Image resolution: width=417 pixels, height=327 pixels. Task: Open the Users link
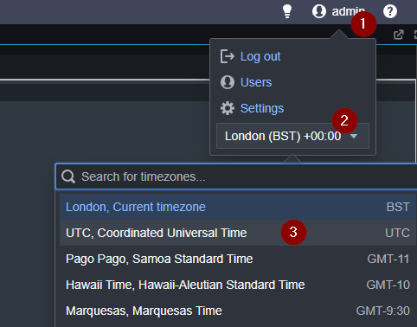[x=256, y=82]
